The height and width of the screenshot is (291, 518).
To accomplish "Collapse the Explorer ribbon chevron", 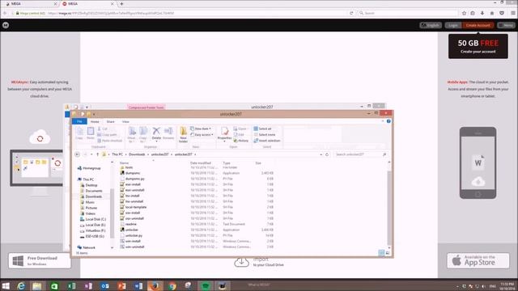I will tap(383, 121).
